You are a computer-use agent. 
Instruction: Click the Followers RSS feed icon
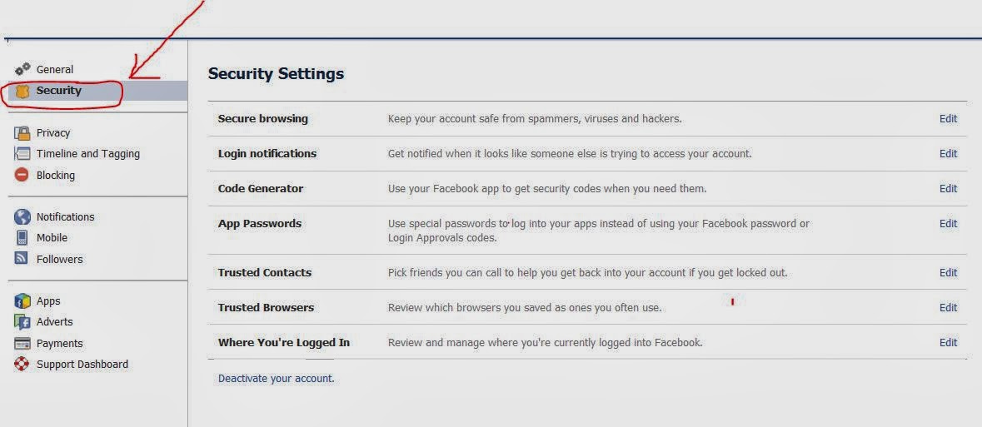(22, 258)
